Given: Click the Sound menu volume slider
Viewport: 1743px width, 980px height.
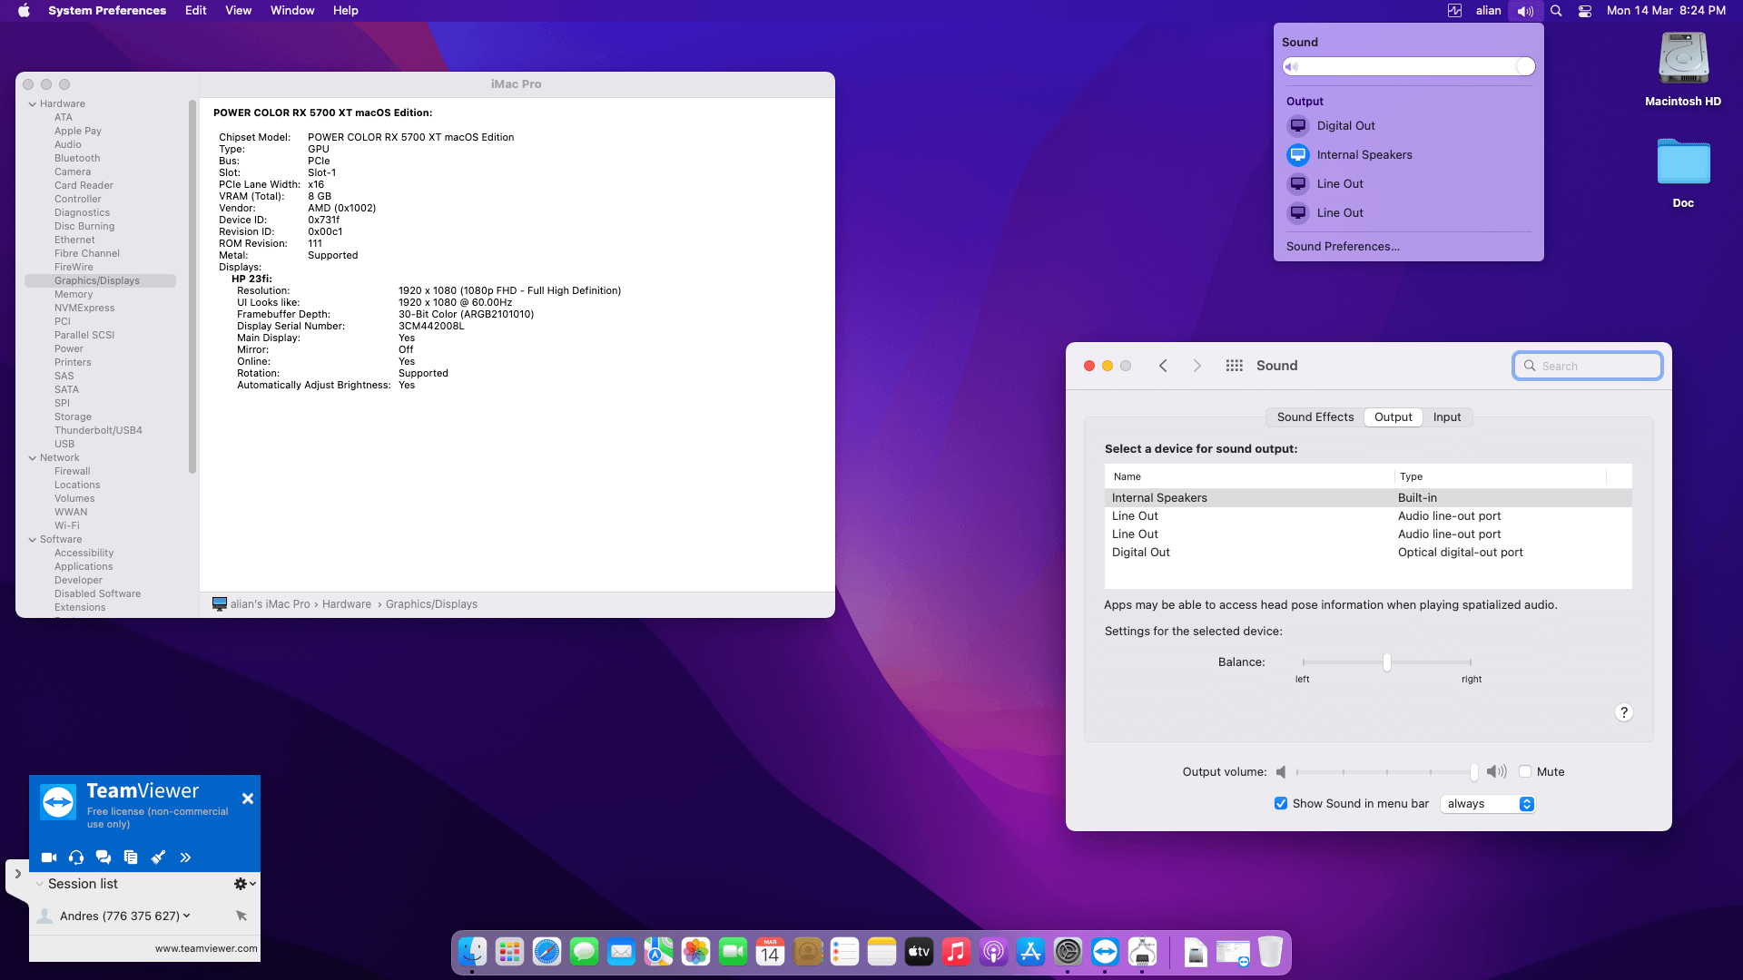Looking at the screenshot, I should pyautogui.click(x=1409, y=66).
